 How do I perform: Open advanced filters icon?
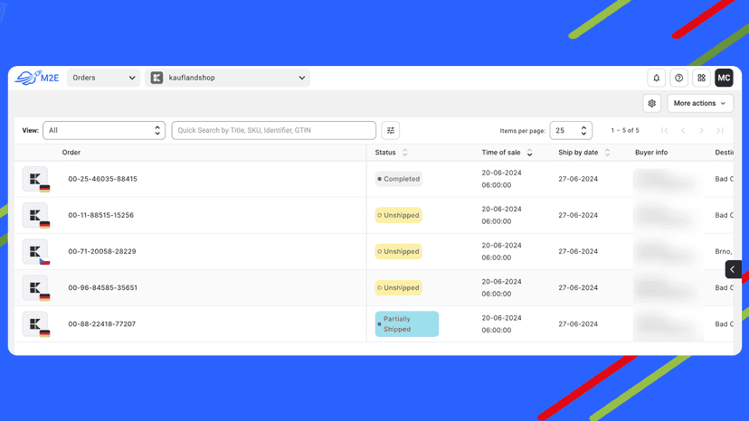pos(390,130)
